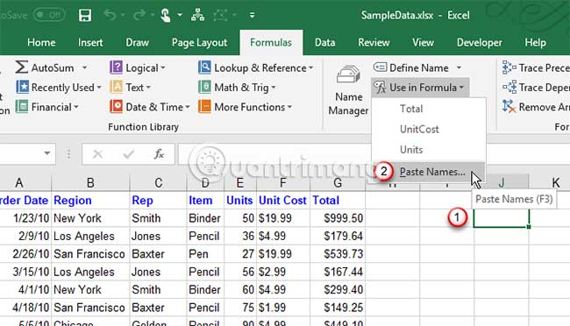Click the Redo arrow icon

(x=139, y=15)
